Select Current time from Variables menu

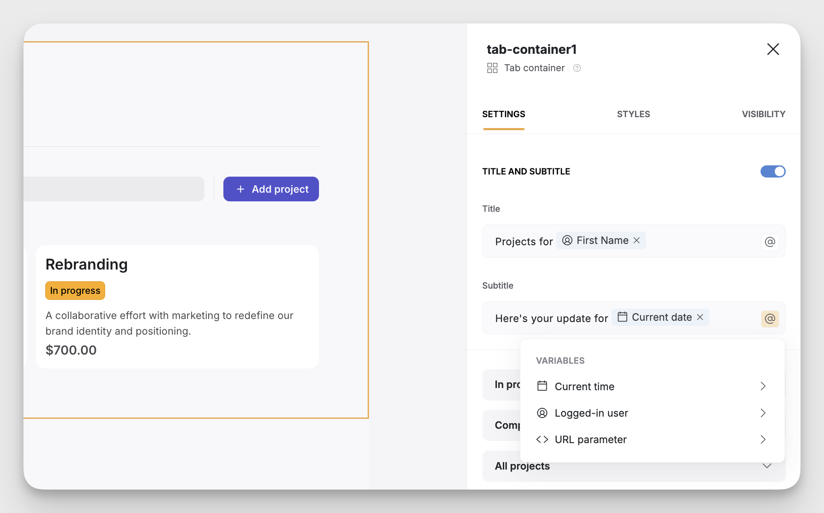(x=652, y=386)
